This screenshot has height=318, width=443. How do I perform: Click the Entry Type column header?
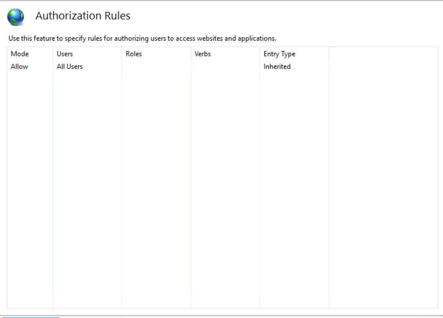(x=294, y=54)
